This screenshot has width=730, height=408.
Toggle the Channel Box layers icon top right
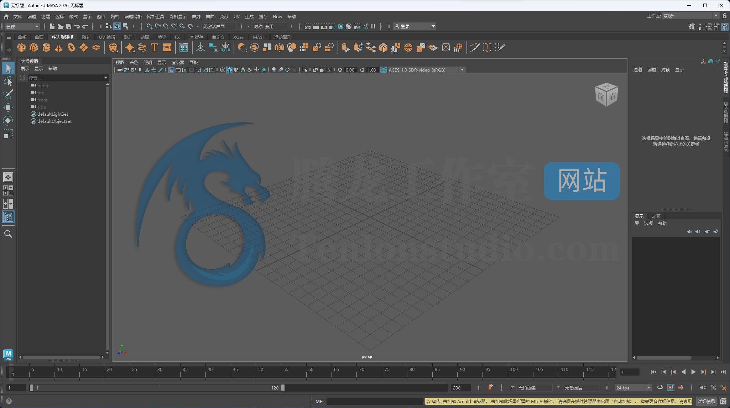(725, 26)
